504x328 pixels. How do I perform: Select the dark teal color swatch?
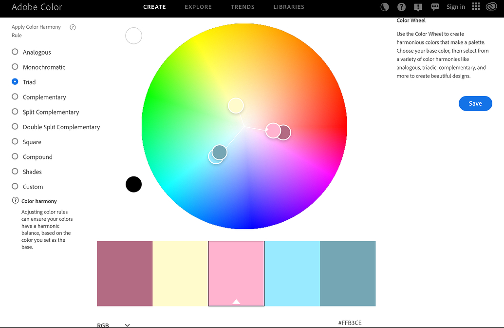348,273
